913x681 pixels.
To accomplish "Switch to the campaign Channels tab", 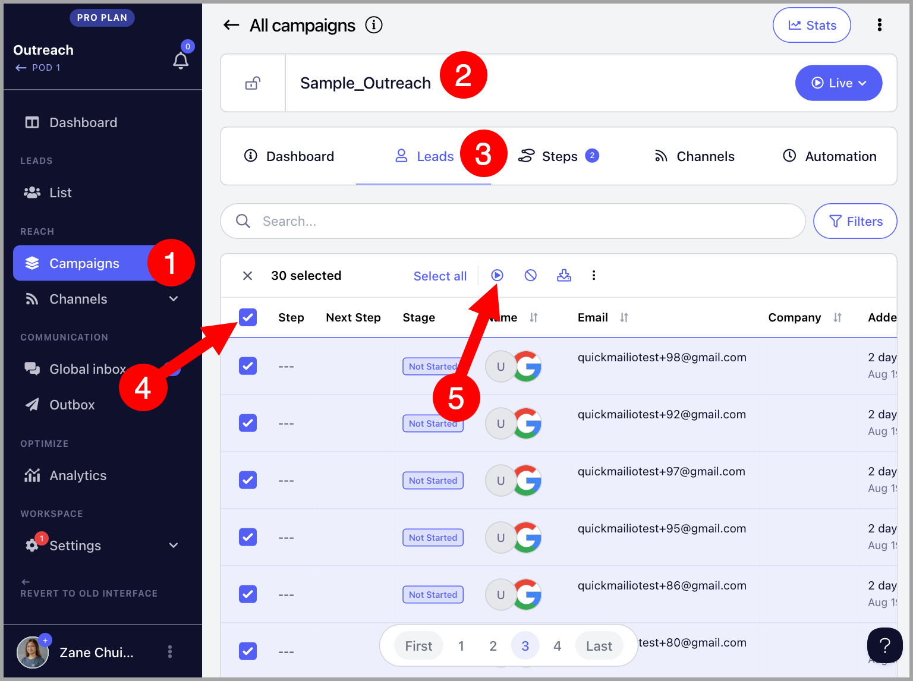I will pyautogui.click(x=694, y=156).
